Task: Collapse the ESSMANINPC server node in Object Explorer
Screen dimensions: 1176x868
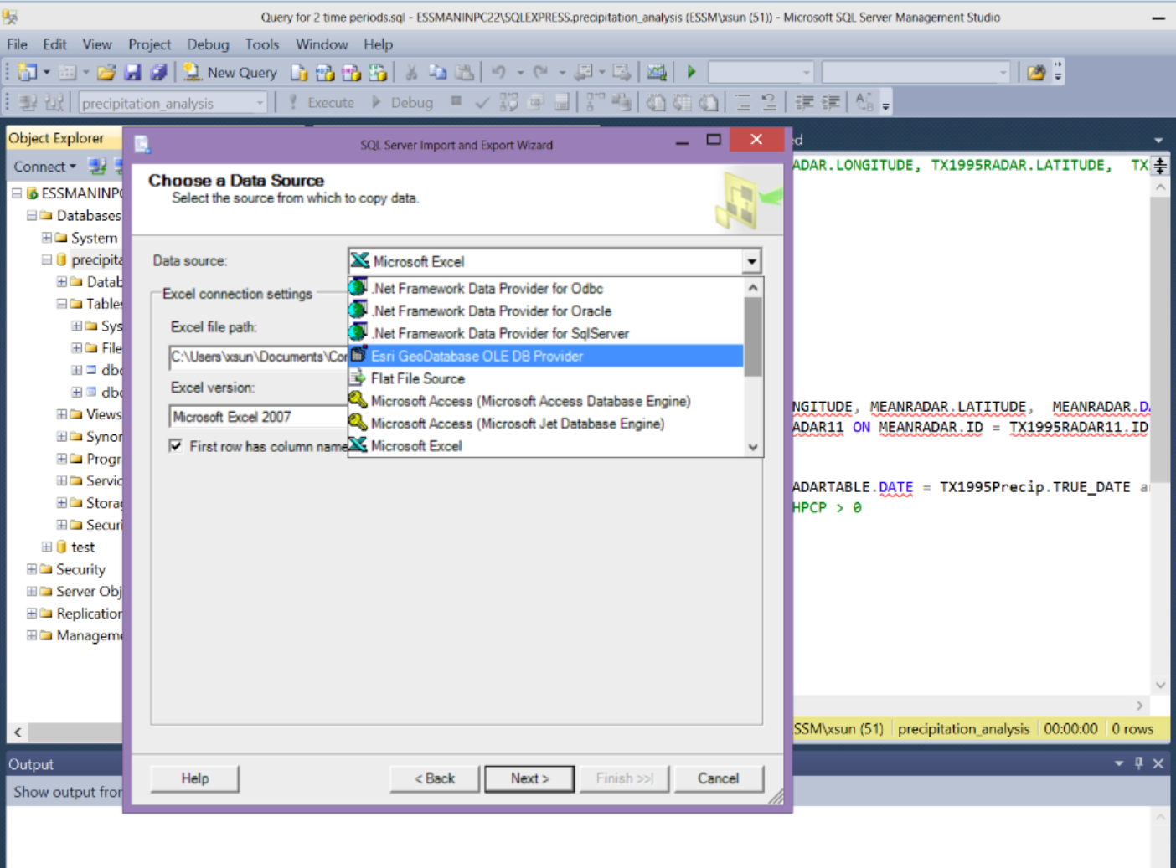Action: [17, 193]
